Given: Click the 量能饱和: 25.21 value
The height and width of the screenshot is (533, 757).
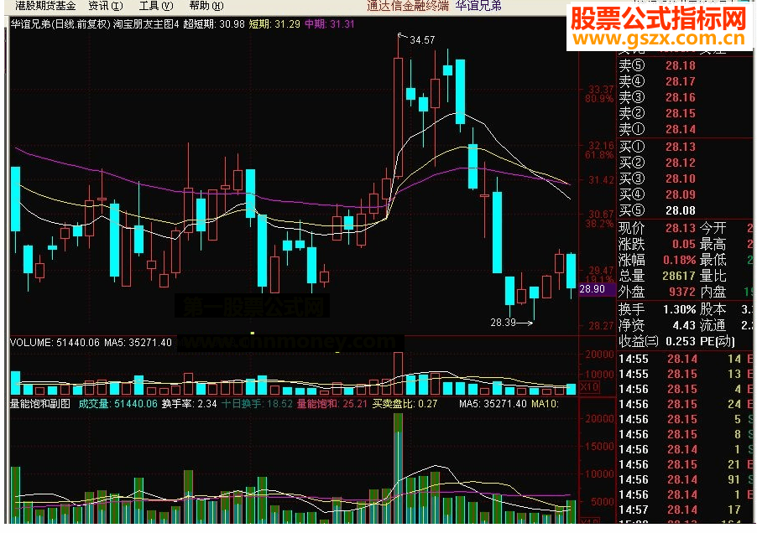Looking at the screenshot, I should coord(332,403).
